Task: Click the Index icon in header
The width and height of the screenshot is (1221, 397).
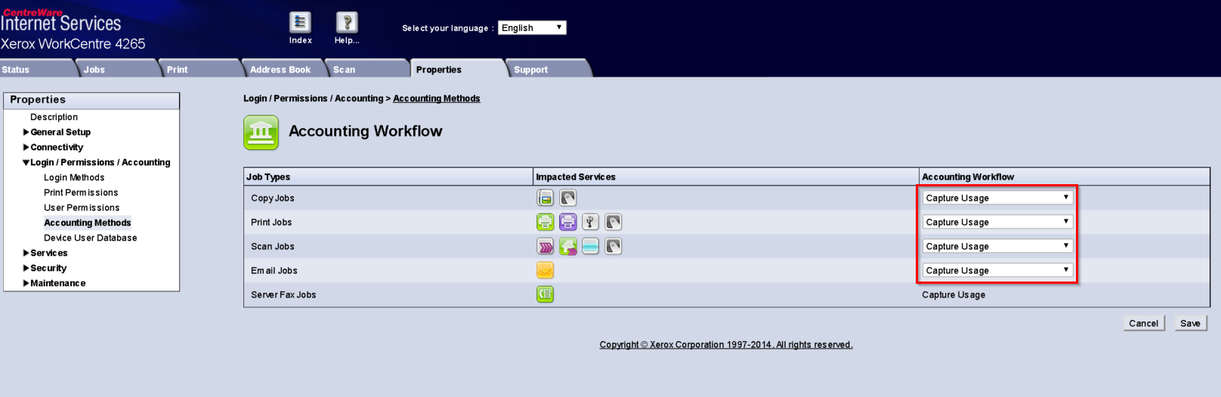Action: pos(300,23)
